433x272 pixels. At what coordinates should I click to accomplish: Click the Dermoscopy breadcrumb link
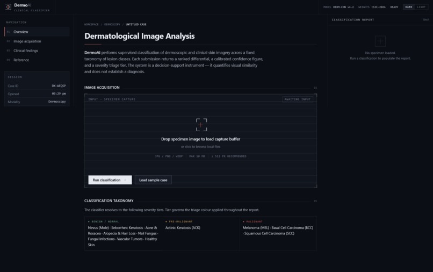pyautogui.click(x=112, y=24)
